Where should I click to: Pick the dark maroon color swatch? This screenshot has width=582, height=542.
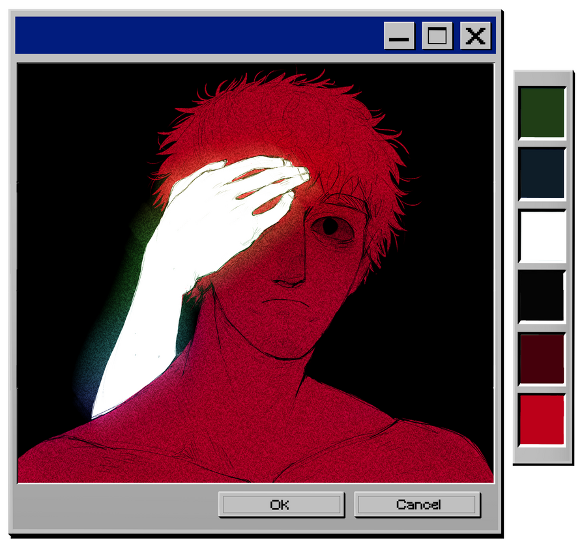tap(542, 358)
